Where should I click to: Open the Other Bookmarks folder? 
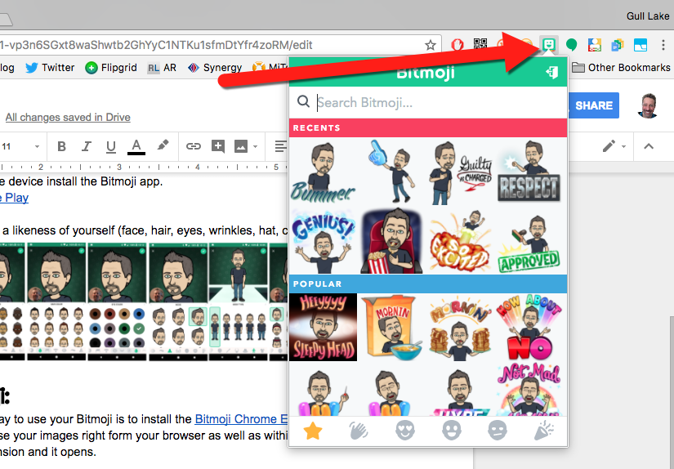(x=621, y=68)
